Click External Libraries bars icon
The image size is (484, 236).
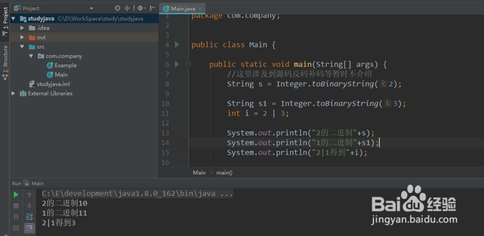pos(23,93)
